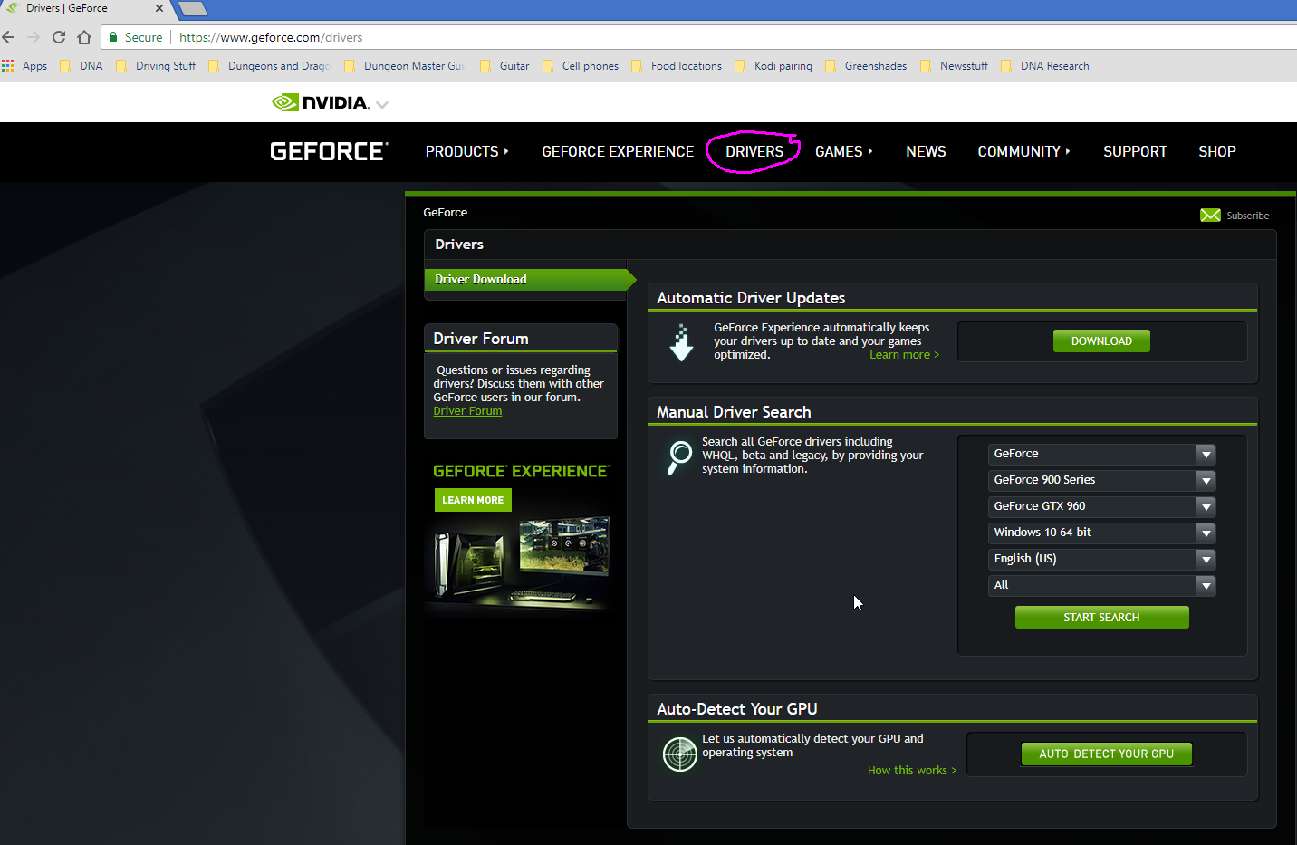Click the green DOWNLOAD button

pyautogui.click(x=1101, y=341)
